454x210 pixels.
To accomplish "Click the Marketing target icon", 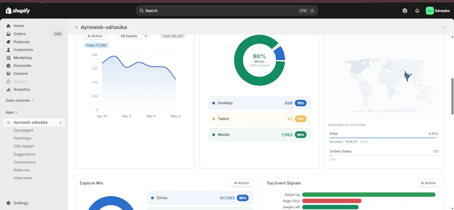I will 9,58.
